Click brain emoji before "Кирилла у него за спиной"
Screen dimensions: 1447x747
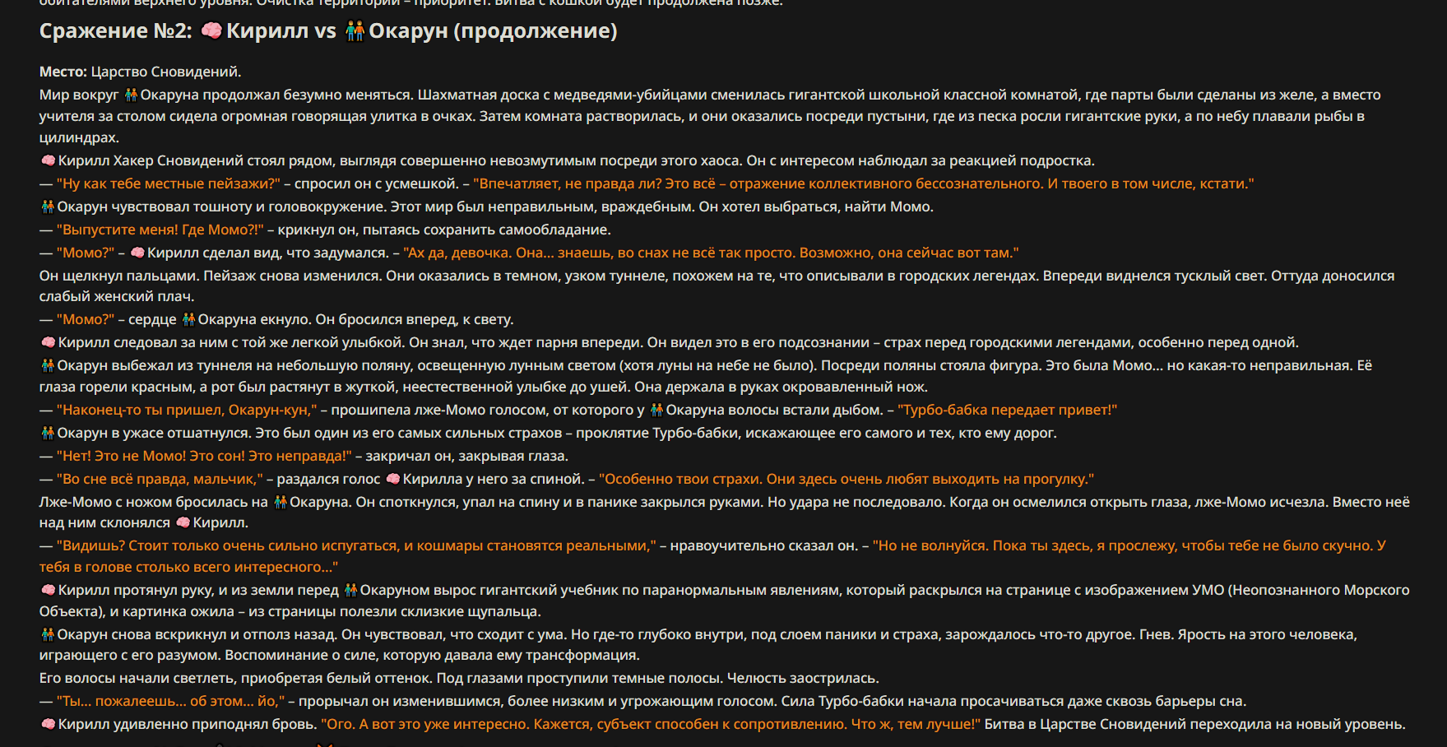coord(392,480)
